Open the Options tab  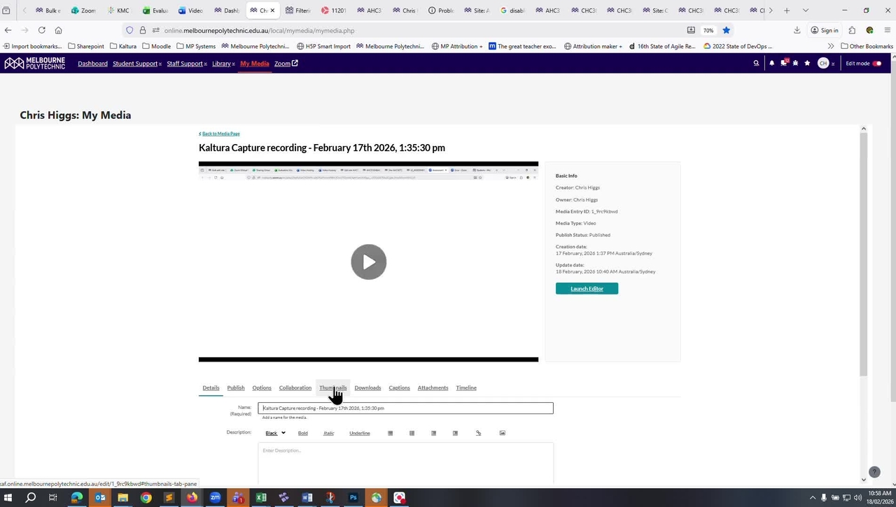[x=262, y=388]
